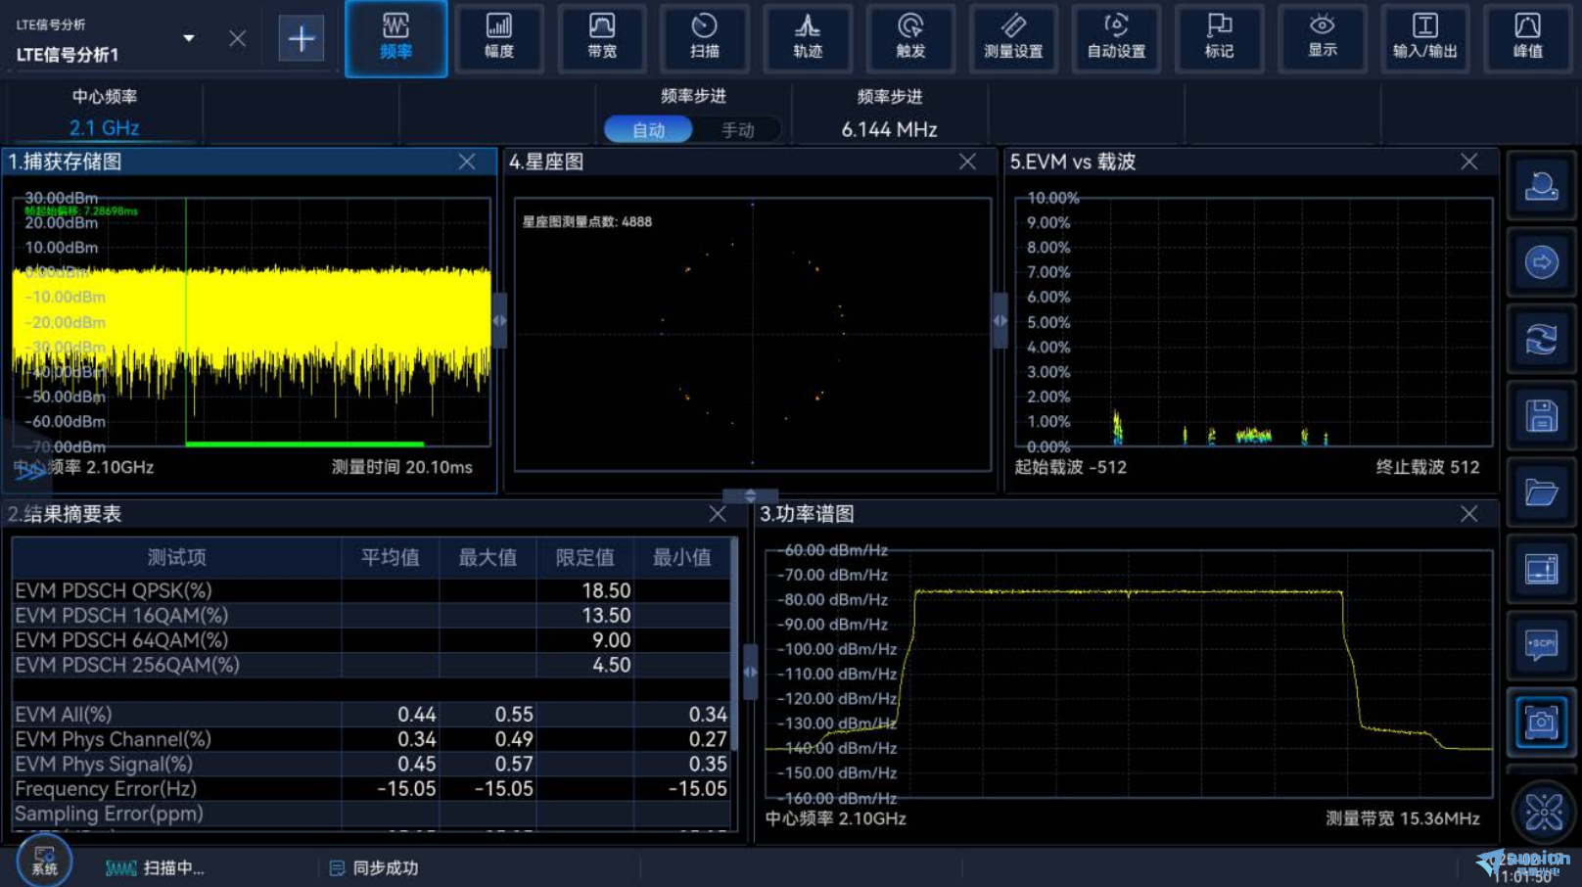1582x887 pixels.
Task: Close the LTE信号分析1 measurement tab
Action: tap(237, 38)
